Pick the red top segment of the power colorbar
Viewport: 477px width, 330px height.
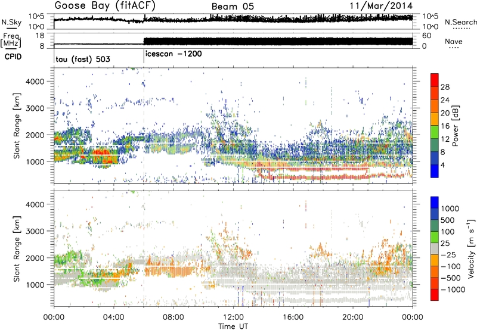435,80
